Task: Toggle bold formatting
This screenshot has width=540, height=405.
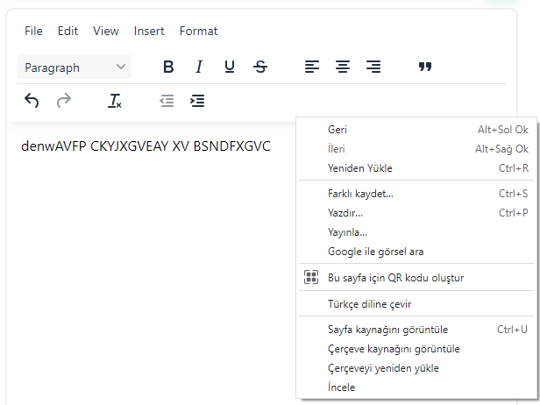Action: click(x=168, y=67)
